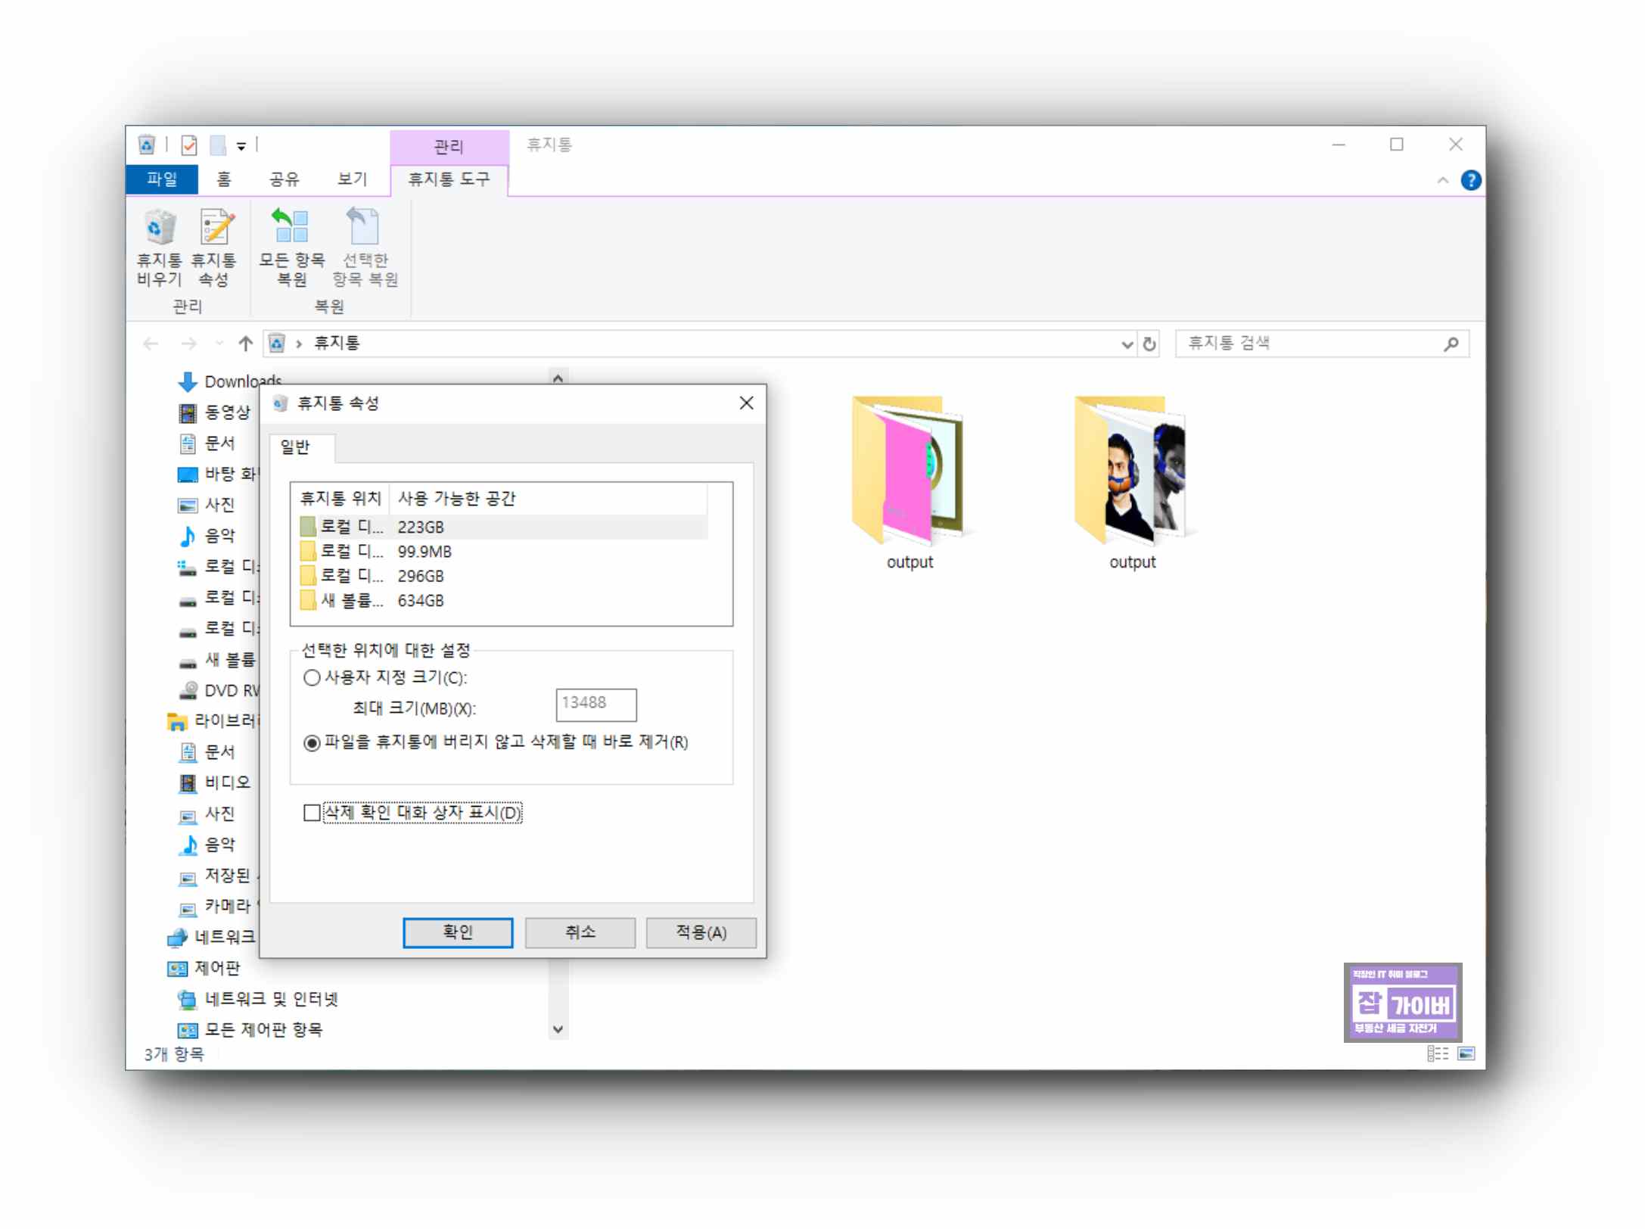Image resolution: width=1645 pixels, height=1229 pixels.
Task: Open Quick Access Toolbar customize dropdown
Action: [x=241, y=146]
